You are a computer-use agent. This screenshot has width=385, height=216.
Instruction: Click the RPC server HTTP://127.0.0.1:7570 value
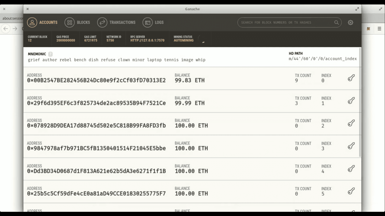[147, 41]
